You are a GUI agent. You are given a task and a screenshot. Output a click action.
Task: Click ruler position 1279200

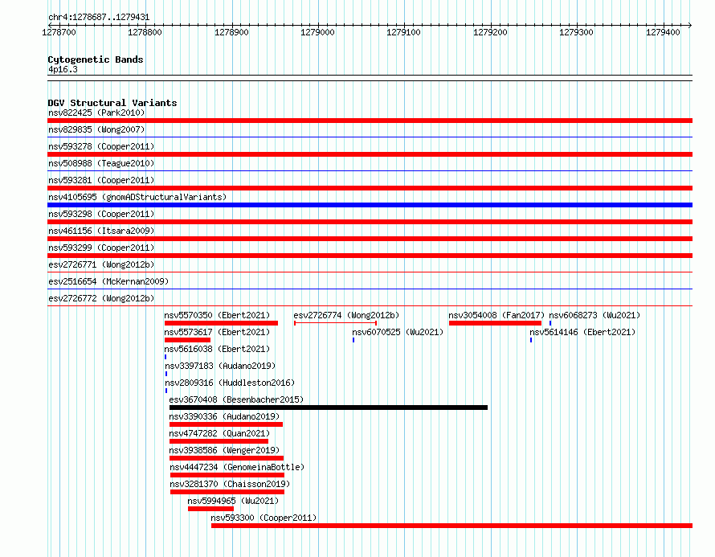point(490,32)
